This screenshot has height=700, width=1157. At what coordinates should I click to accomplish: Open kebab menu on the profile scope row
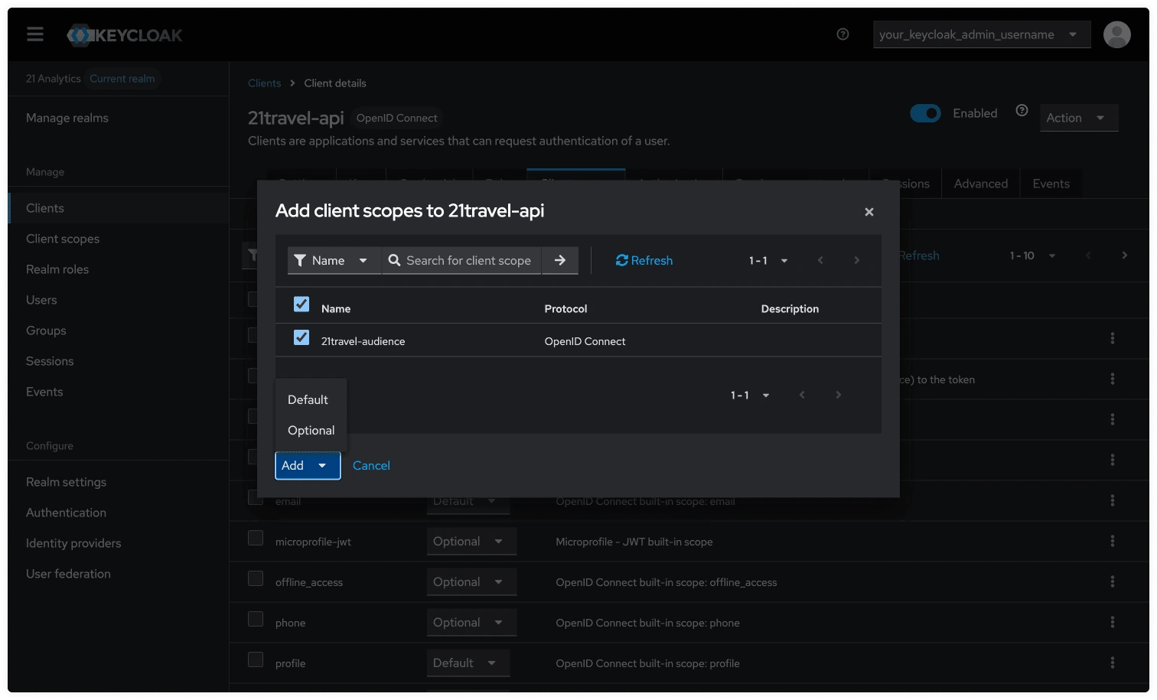[1112, 663]
